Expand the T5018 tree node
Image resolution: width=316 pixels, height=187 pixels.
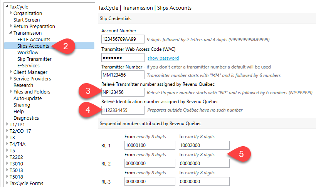tap(7, 176)
